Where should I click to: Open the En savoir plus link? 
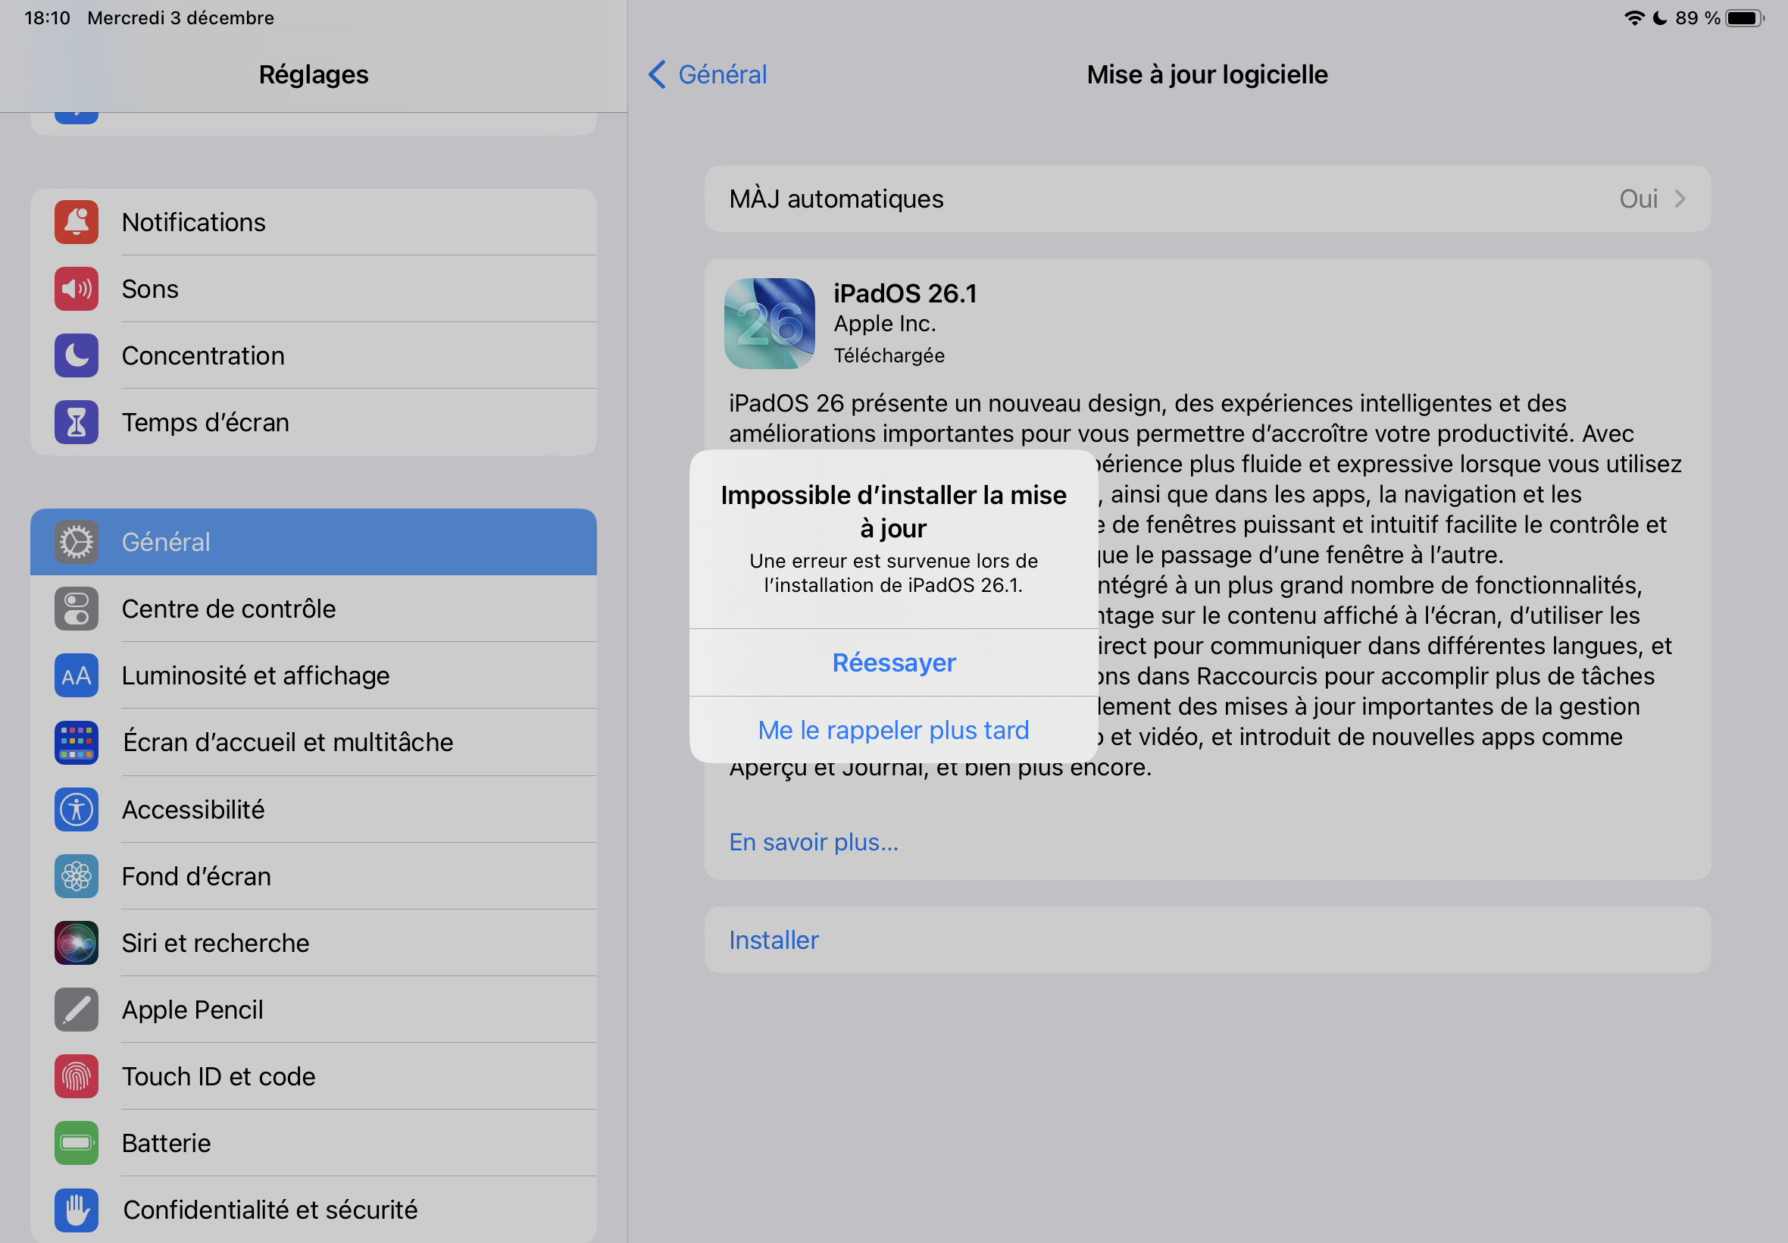tap(814, 842)
